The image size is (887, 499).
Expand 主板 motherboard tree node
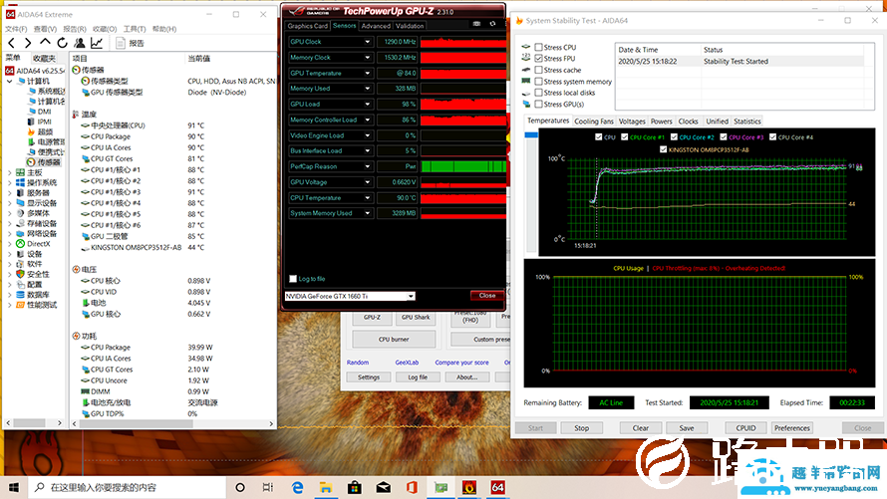click(10, 173)
